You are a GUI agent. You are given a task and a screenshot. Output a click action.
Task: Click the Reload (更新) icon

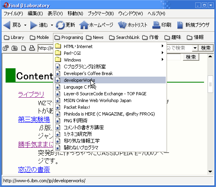point(60,25)
